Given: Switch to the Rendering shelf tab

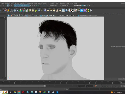Looking at the screenshot, I should pyautogui.click(x=23, y=8).
